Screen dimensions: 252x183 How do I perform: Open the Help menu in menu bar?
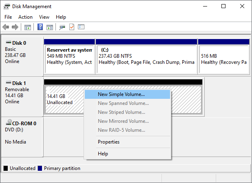coord(61,17)
